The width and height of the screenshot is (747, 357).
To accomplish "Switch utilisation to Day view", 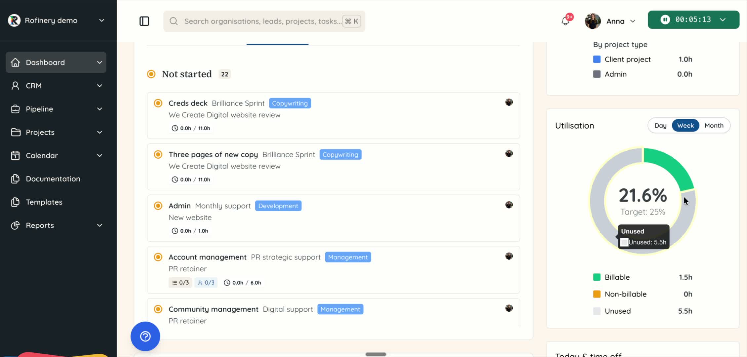I will click(x=660, y=125).
